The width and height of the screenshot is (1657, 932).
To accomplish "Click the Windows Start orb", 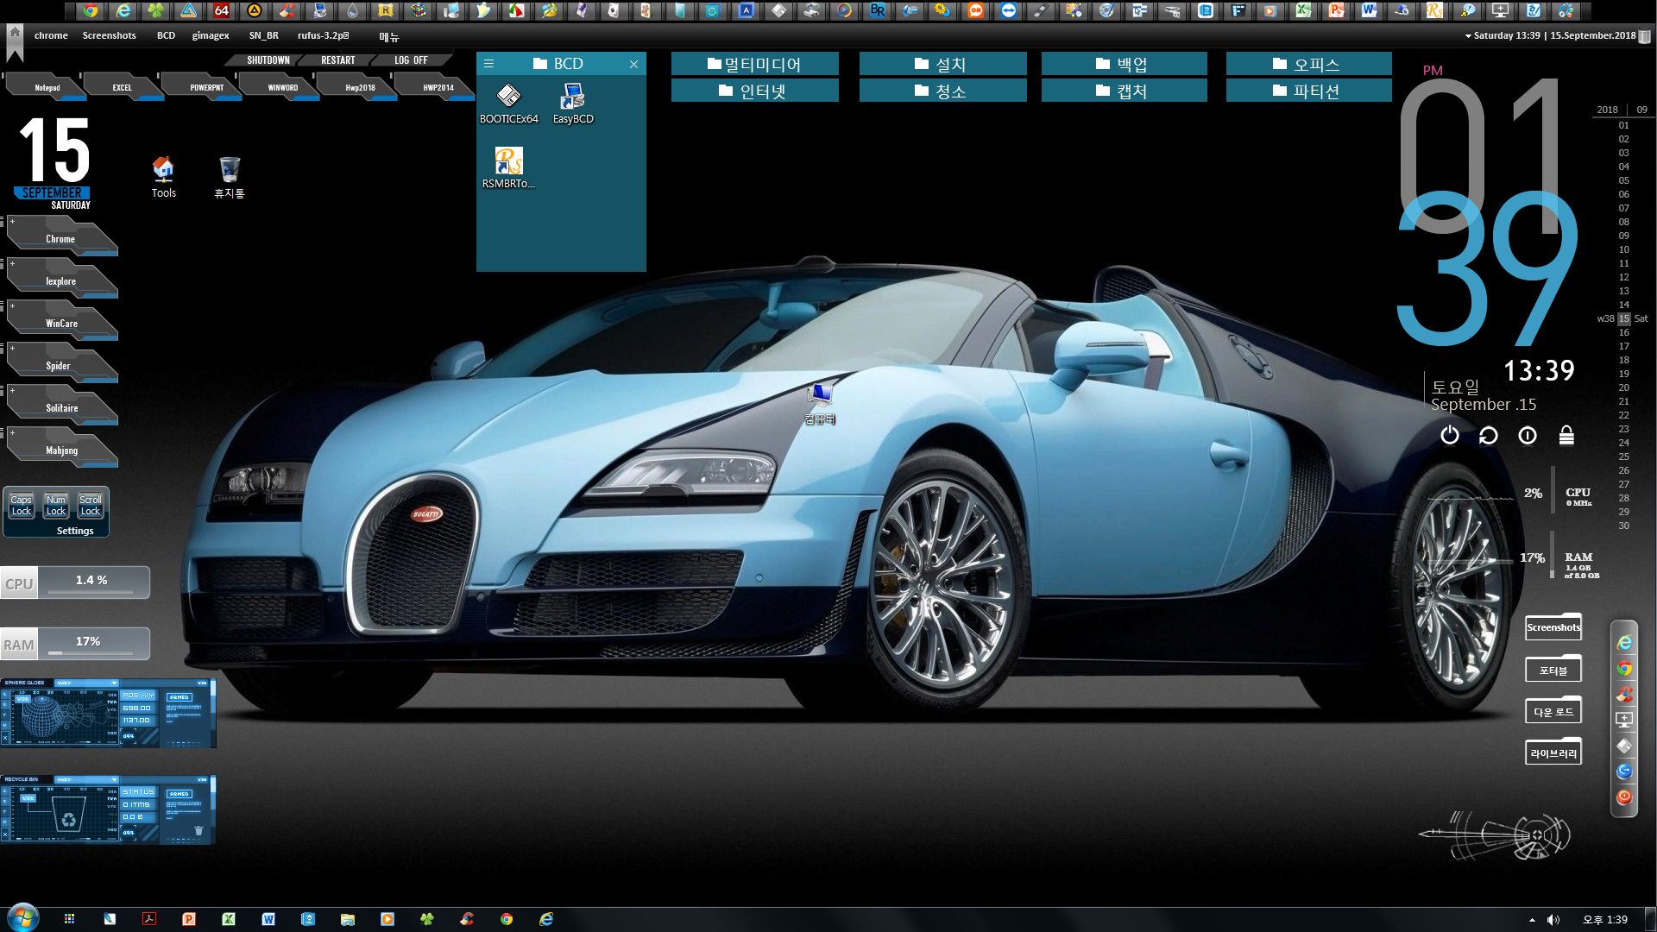I will point(22,918).
